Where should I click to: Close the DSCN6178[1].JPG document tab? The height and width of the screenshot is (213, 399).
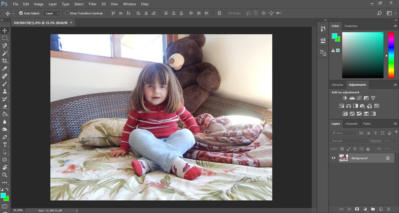(71, 23)
